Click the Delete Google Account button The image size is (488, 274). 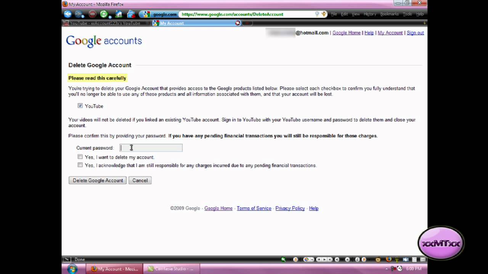(x=98, y=180)
